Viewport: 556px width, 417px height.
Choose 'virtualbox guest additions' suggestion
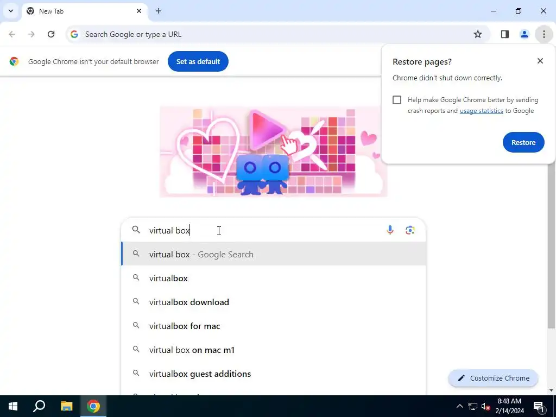click(274, 374)
